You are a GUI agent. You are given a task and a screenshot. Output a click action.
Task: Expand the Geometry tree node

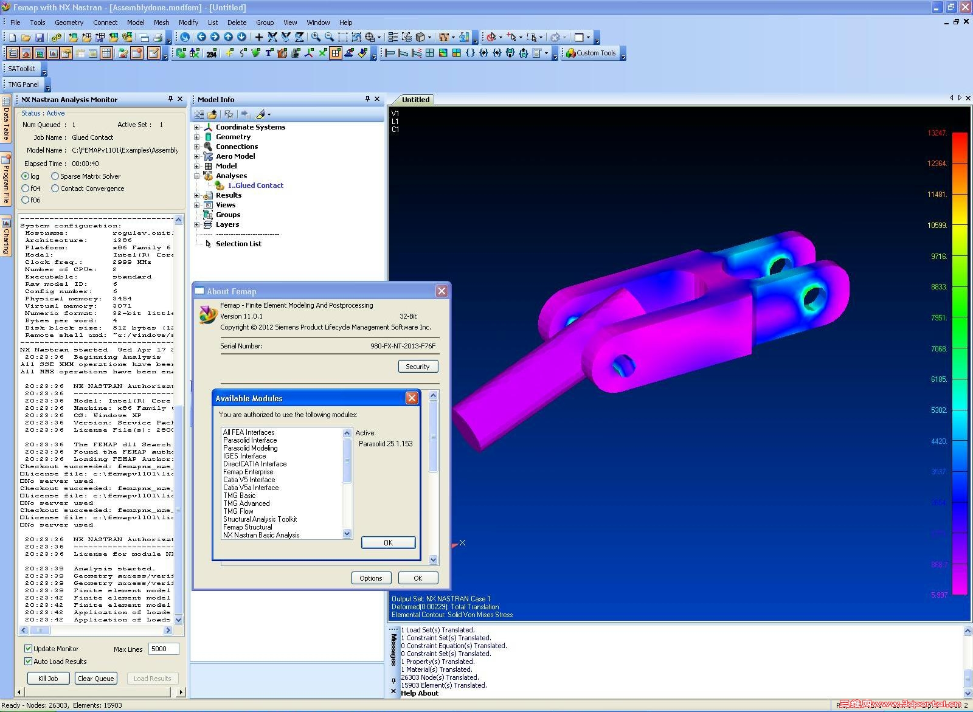pyautogui.click(x=196, y=137)
